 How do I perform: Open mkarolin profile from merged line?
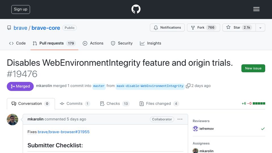[44, 86]
